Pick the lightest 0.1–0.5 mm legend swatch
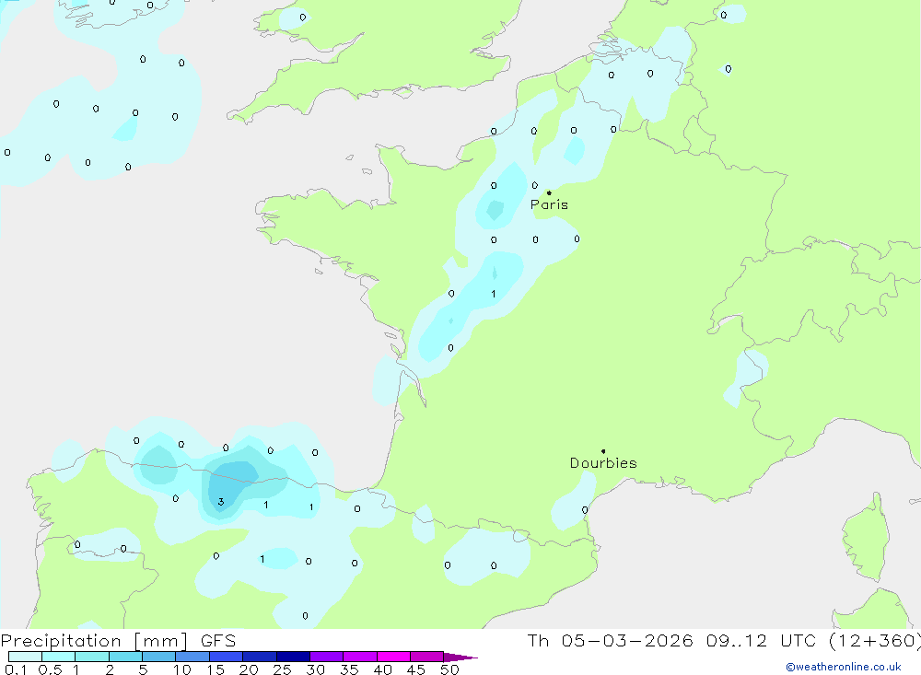 [x=25, y=657]
